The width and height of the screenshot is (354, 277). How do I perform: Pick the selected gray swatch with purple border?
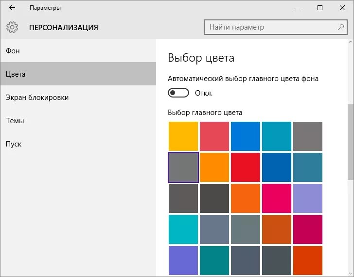(183, 167)
